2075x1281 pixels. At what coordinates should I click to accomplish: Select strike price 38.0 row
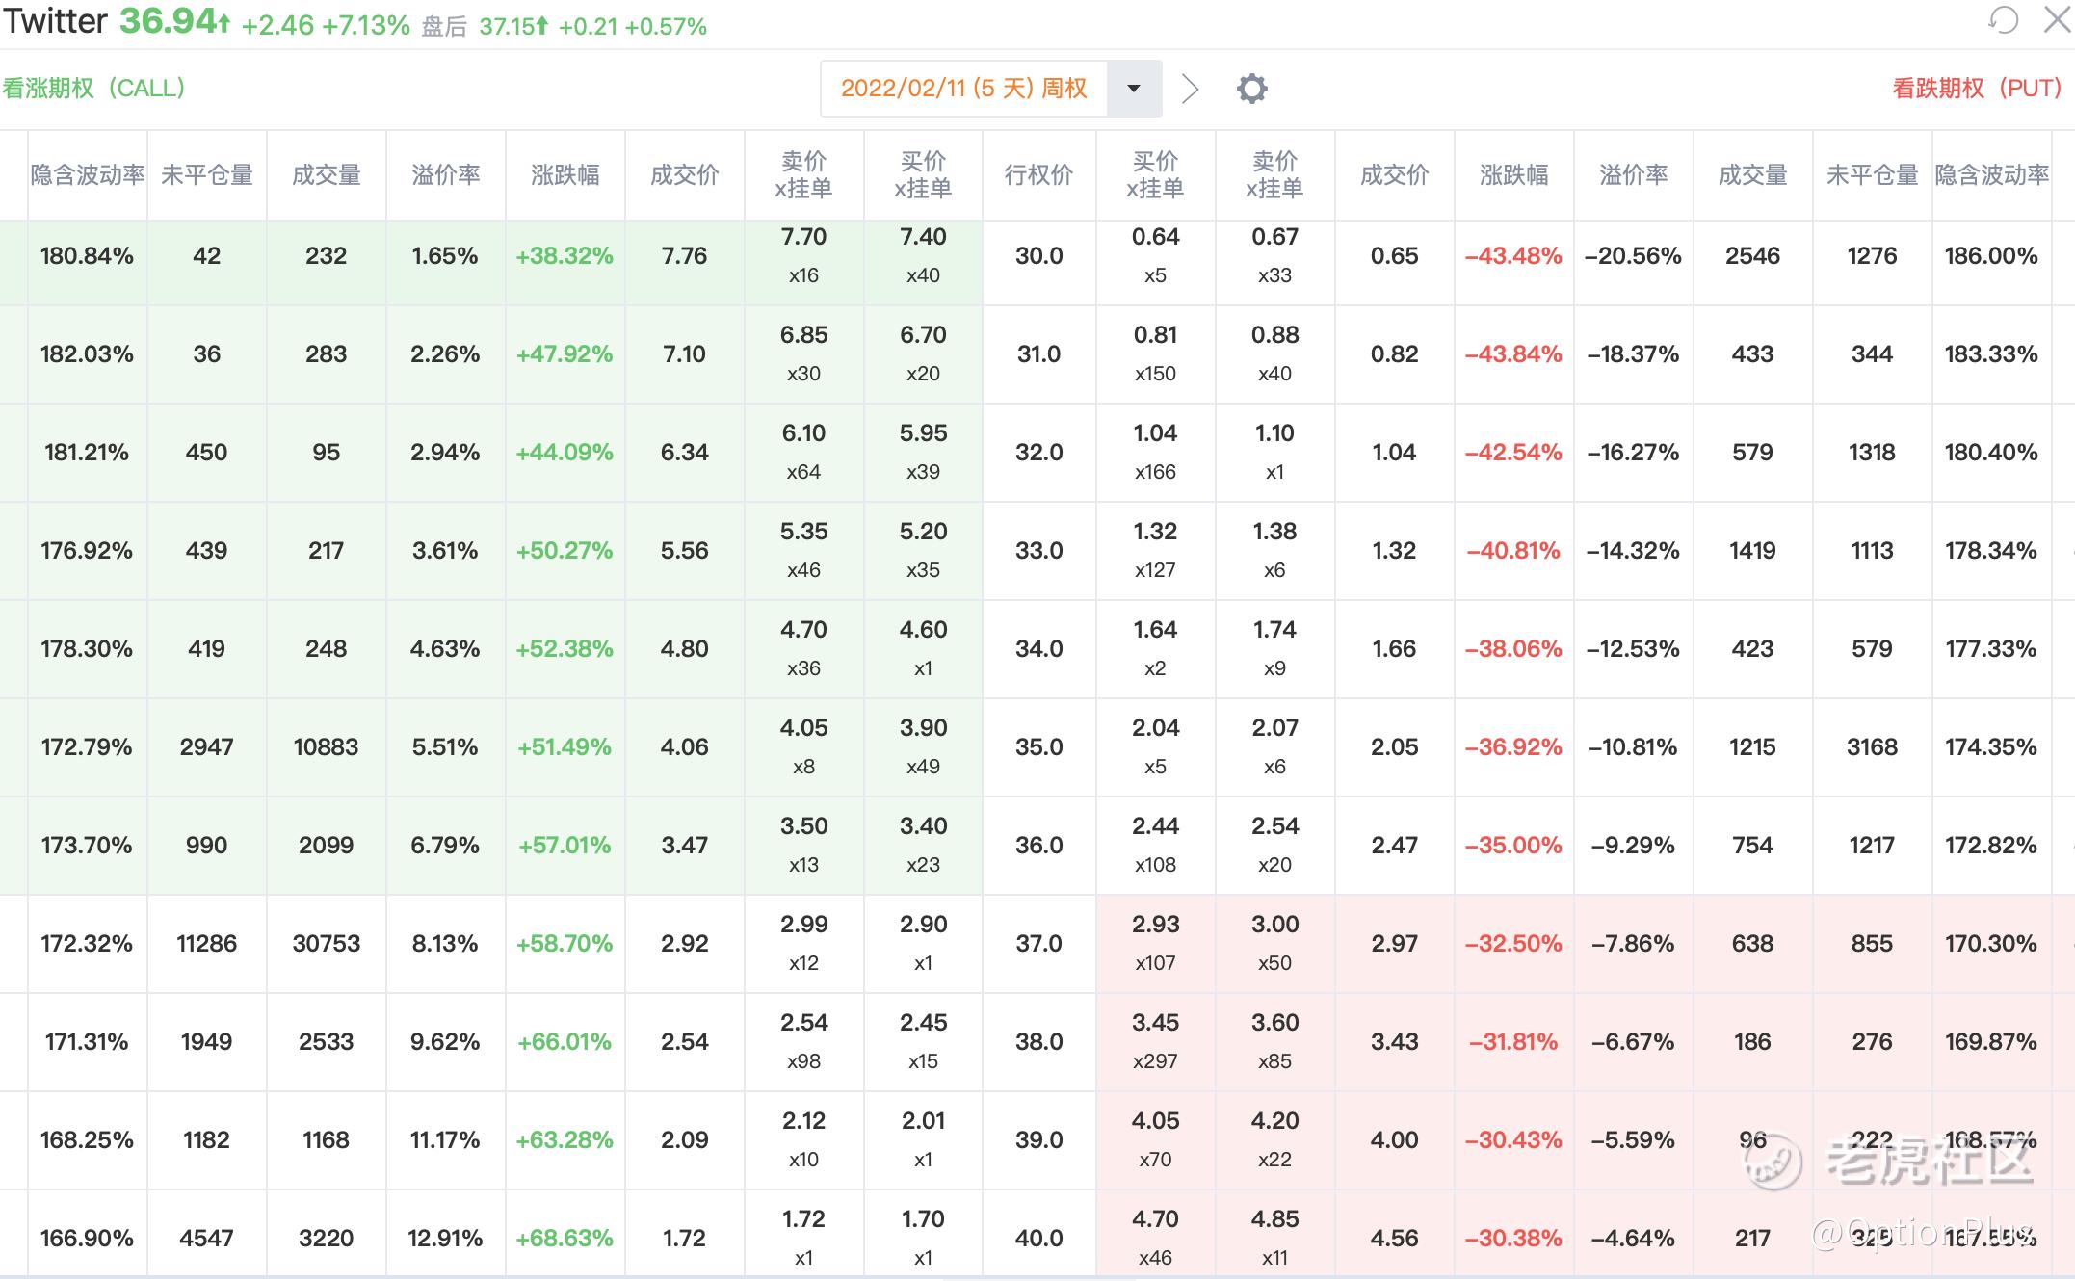click(1038, 1042)
